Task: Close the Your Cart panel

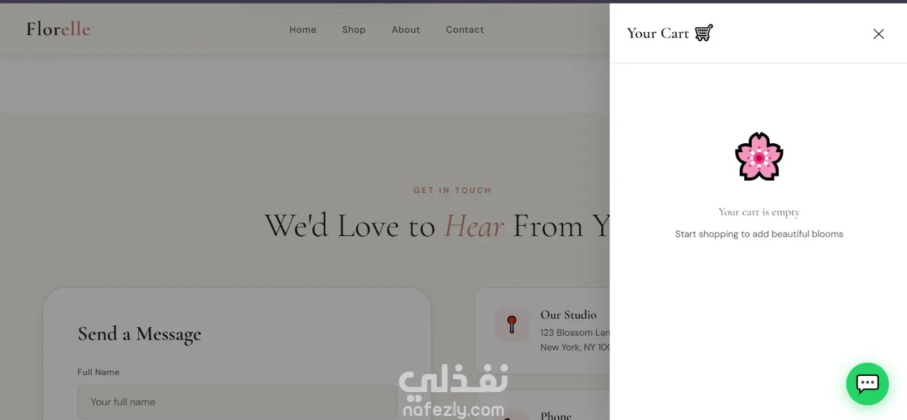Action: pos(879,34)
